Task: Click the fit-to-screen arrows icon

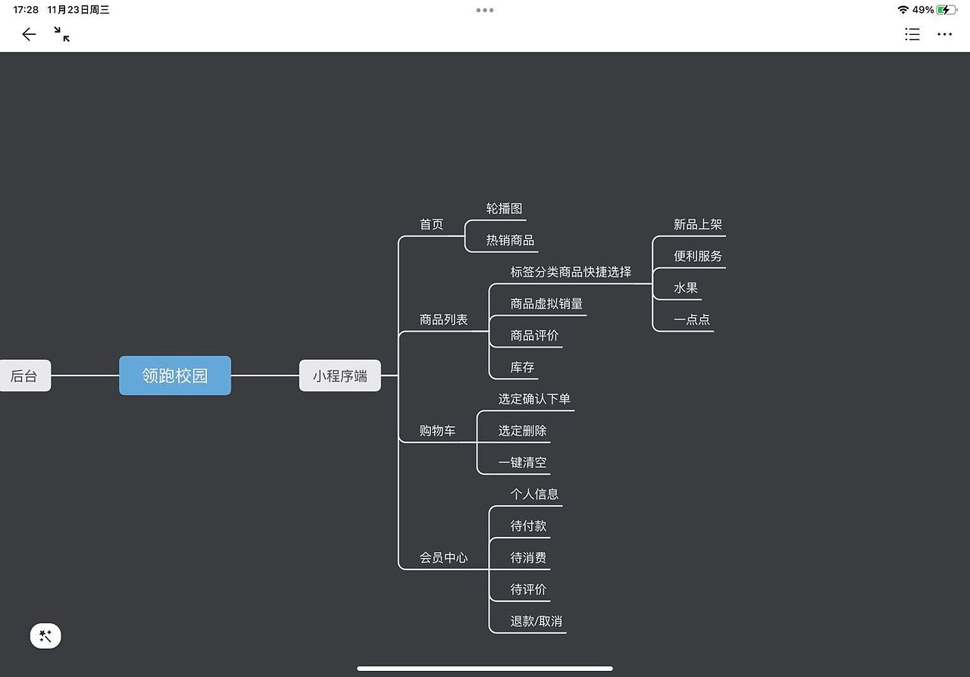Action: pos(61,34)
